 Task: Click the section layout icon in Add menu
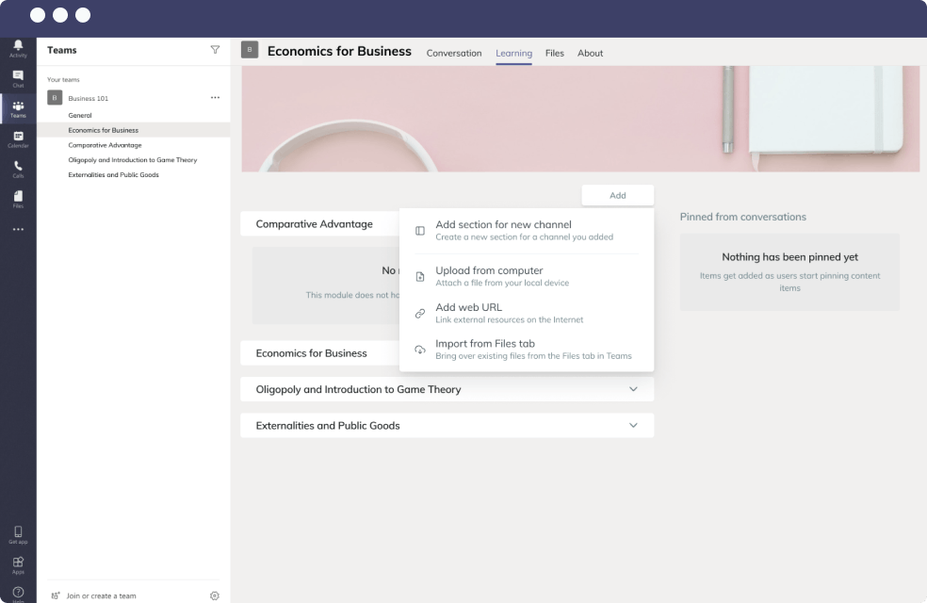coord(420,231)
